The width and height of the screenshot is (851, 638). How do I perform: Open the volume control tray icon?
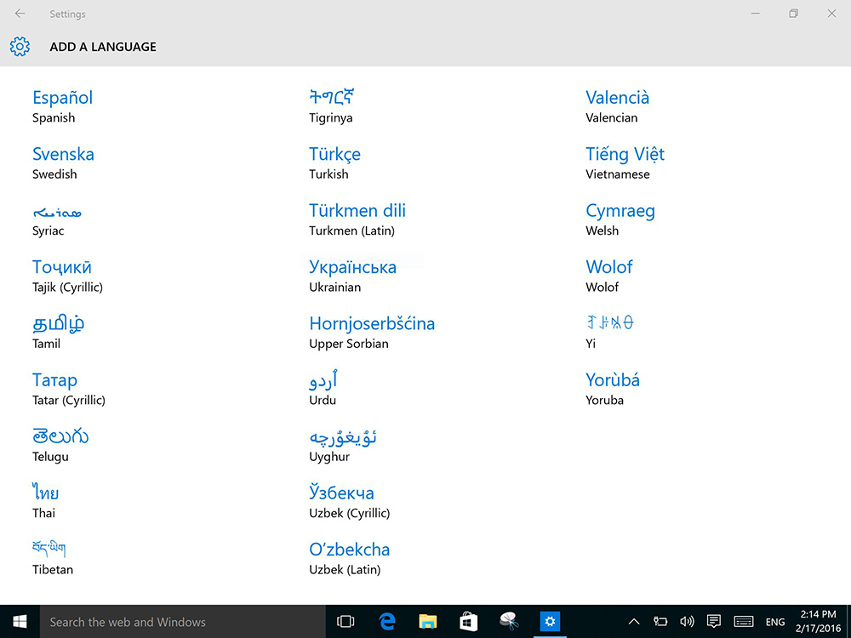[687, 622]
